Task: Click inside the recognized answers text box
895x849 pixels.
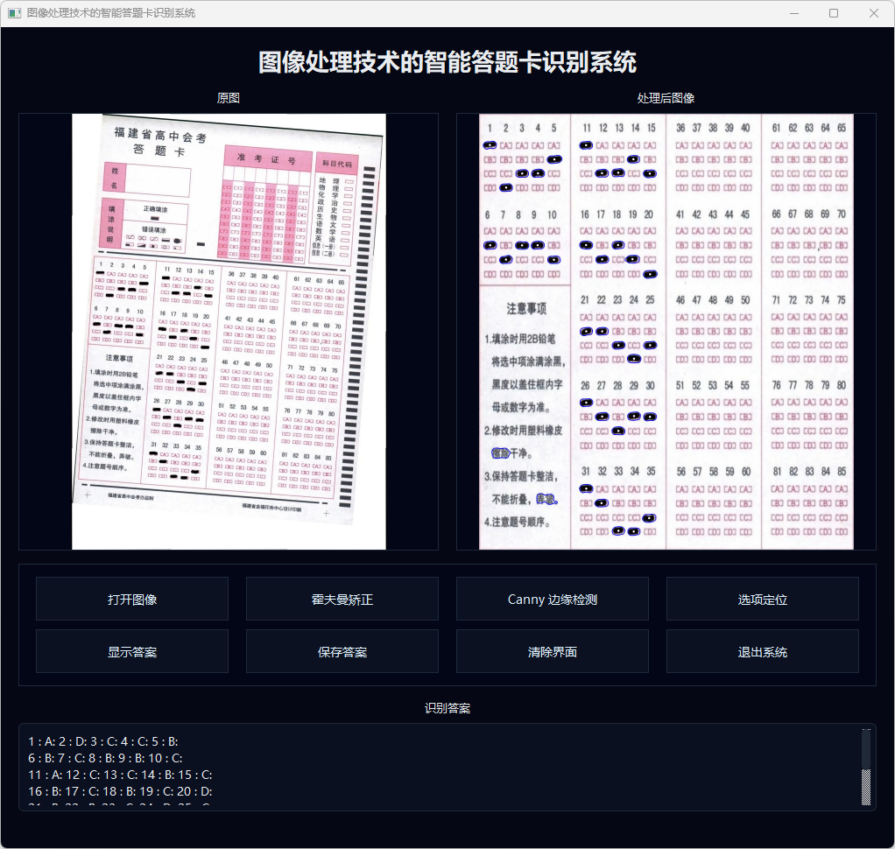Action: pos(438,767)
